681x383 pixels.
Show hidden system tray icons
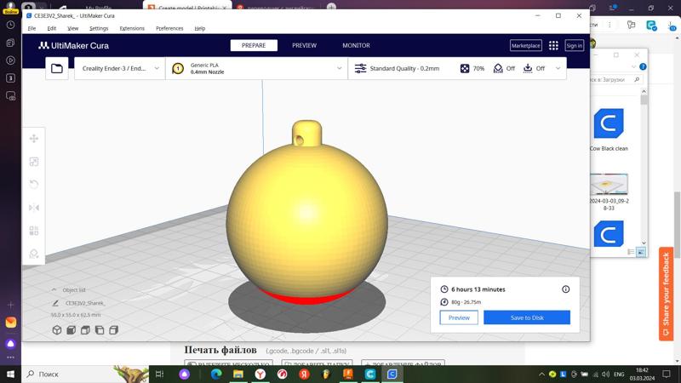pos(541,374)
